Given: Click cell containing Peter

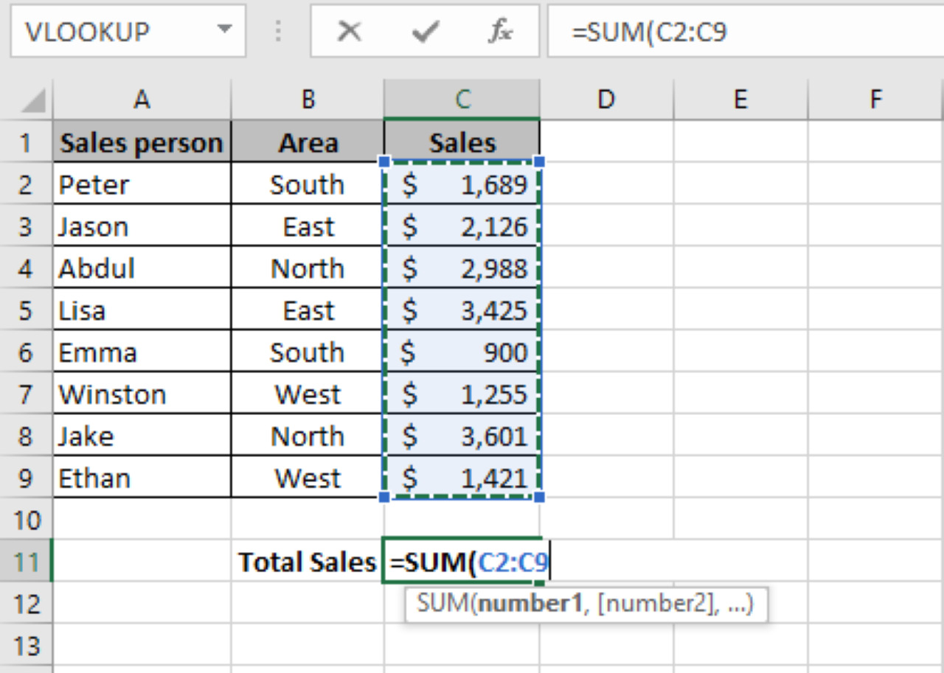Looking at the screenshot, I should pyautogui.click(x=142, y=184).
